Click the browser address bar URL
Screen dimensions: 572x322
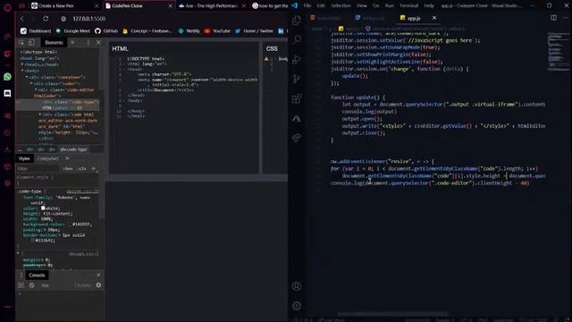89,19
